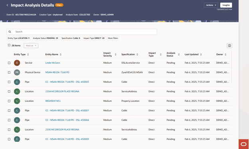
Task: Open CC - MSAN-REGSK-7168 PD - DSL-450003 link
Action: click(x=67, y=82)
